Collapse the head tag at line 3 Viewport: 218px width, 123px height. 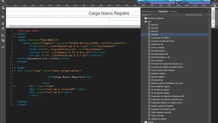(15, 37)
